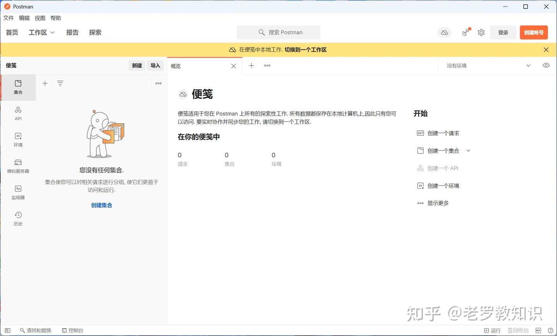The height and width of the screenshot is (336, 557).
Task: Dismiss the yellow scratch pad banner
Action: tap(546, 49)
